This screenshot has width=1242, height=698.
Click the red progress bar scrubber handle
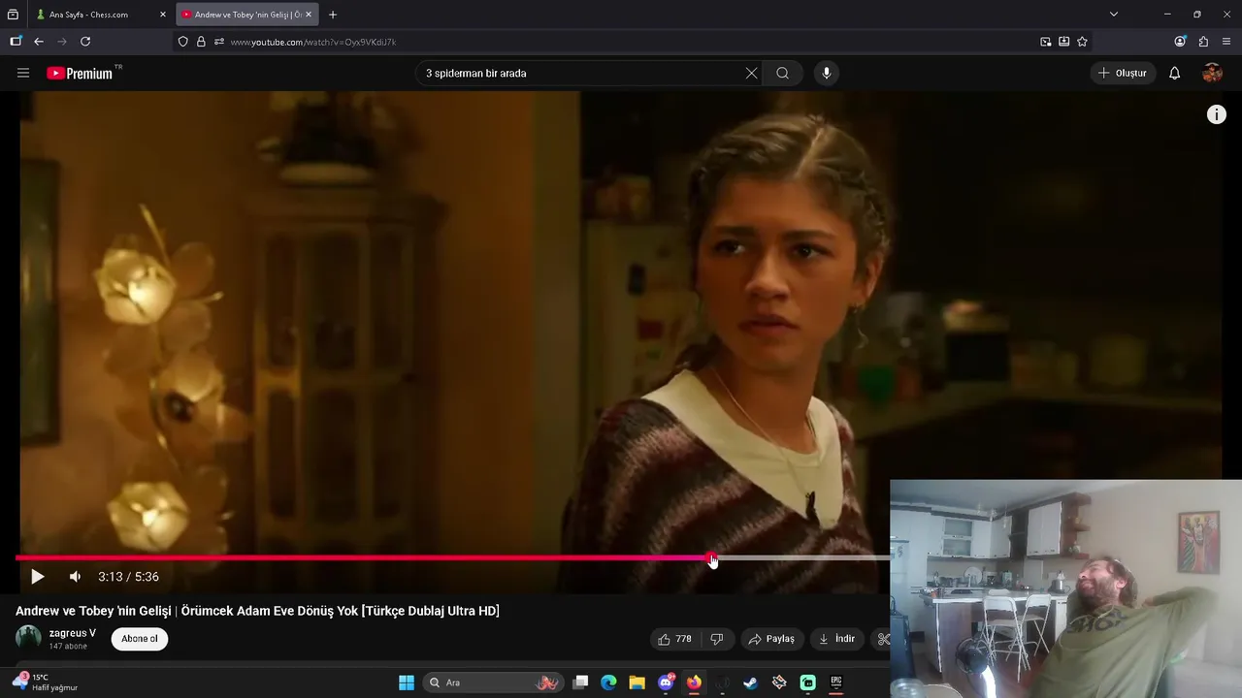(712, 558)
